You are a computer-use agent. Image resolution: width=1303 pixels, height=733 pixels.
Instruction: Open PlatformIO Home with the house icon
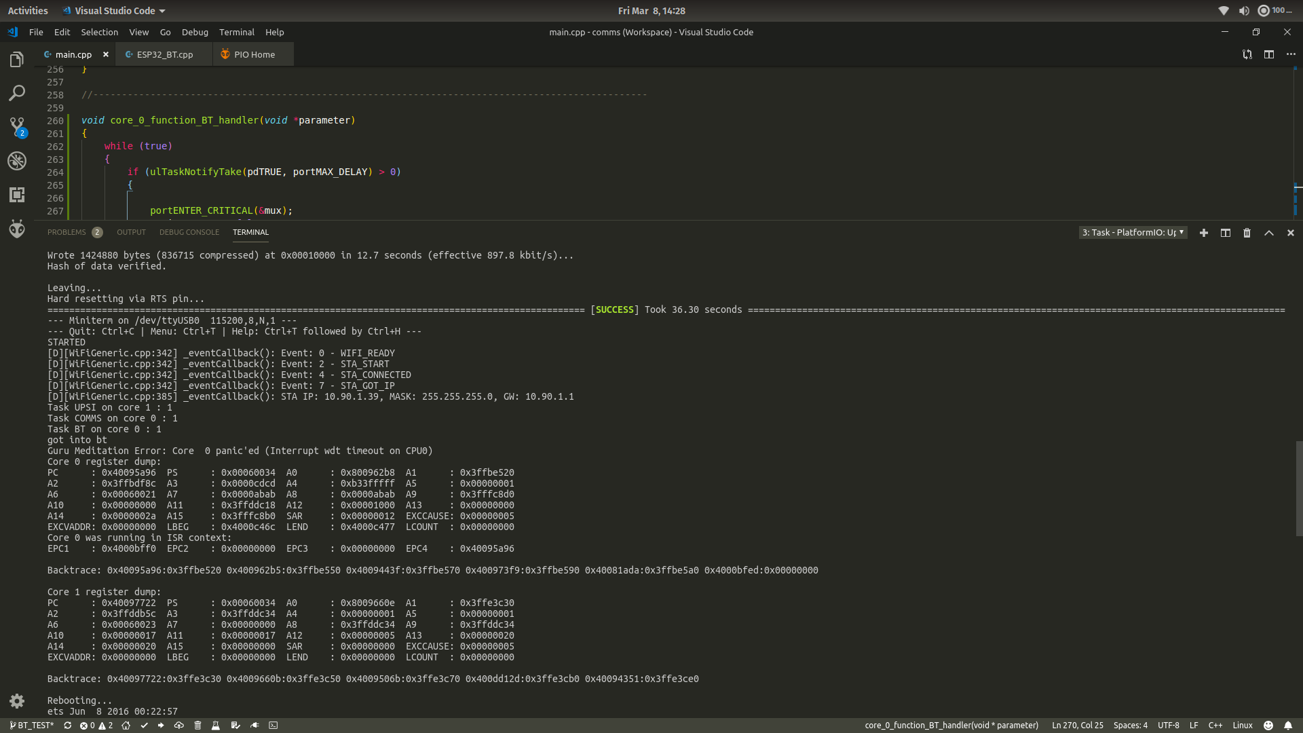point(126,725)
